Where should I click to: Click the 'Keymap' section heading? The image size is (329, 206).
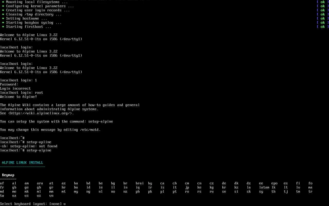(8, 175)
